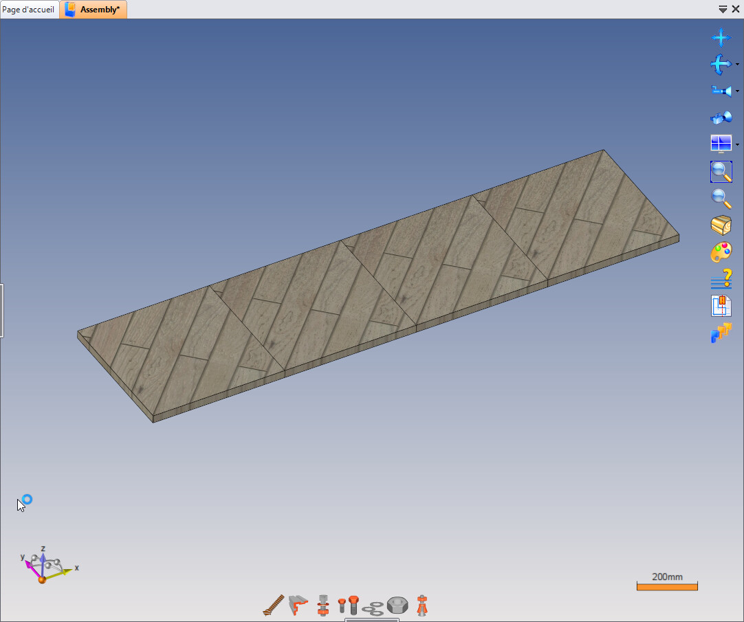Click the drawing sheet document icon
744x622 pixels.
[721, 306]
